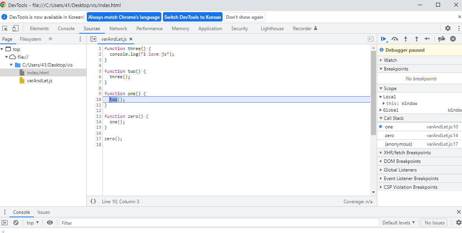Screen dimensions: 462x233
Task: Collapse the C:/Users/41/Desktop/vis folder
Action: coord(11,65)
